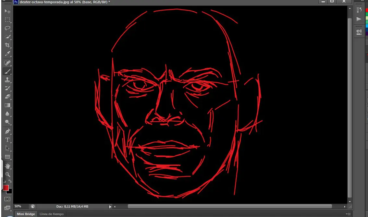Choose the Lasso tool

[7, 28]
